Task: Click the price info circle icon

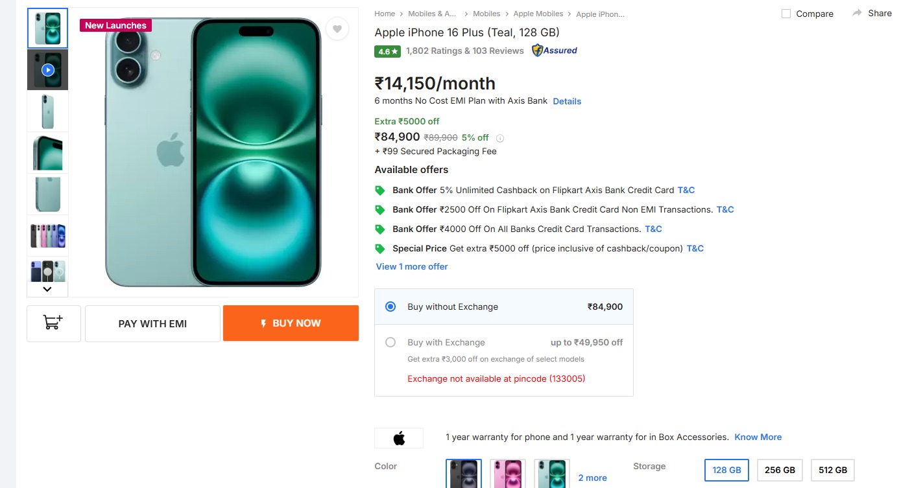Action: [x=500, y=138]
